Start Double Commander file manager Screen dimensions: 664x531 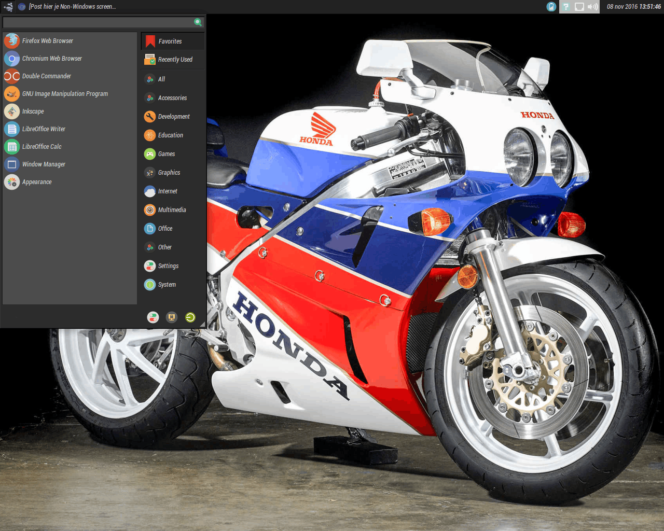(x=70, y=76)
